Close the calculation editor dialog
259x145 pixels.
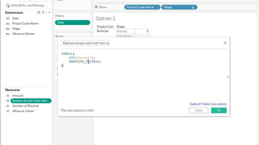[x=225, y=43]
